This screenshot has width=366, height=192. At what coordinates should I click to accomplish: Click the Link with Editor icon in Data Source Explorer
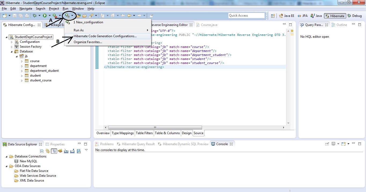click(48, 151)
